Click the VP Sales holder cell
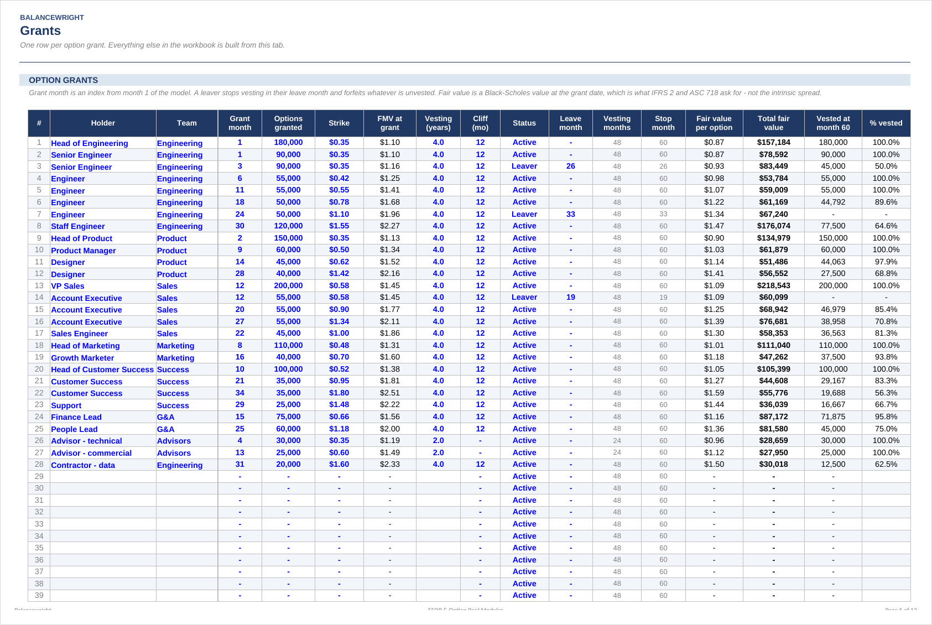The image size is (932, 625). tap(103, 286)
